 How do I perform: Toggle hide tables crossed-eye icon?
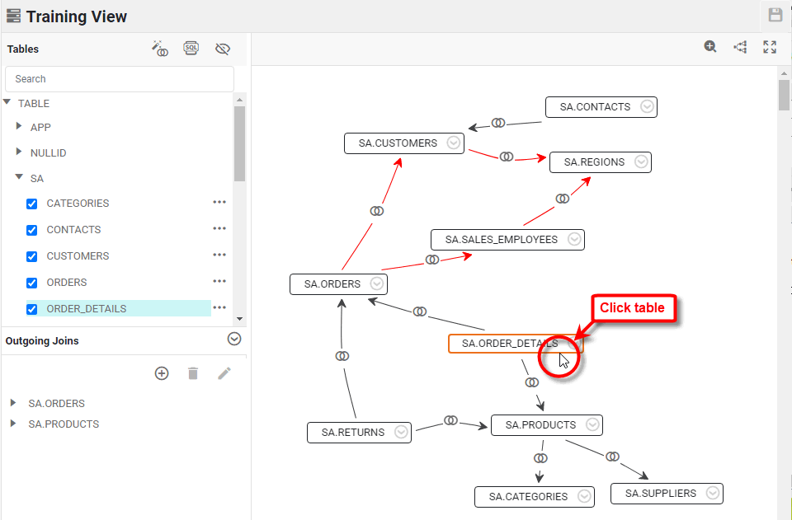[x=222, y=49]
